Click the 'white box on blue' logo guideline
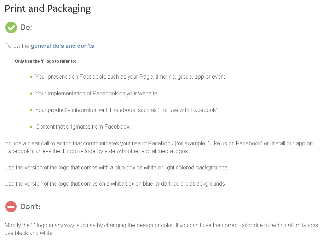Image resolution: width=323 pixels, height=241 pixels. [115, 184]
